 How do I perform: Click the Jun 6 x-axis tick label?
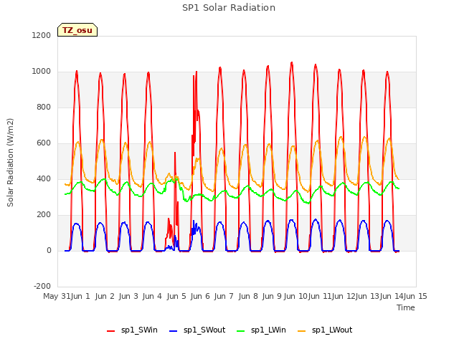(200, 296)
